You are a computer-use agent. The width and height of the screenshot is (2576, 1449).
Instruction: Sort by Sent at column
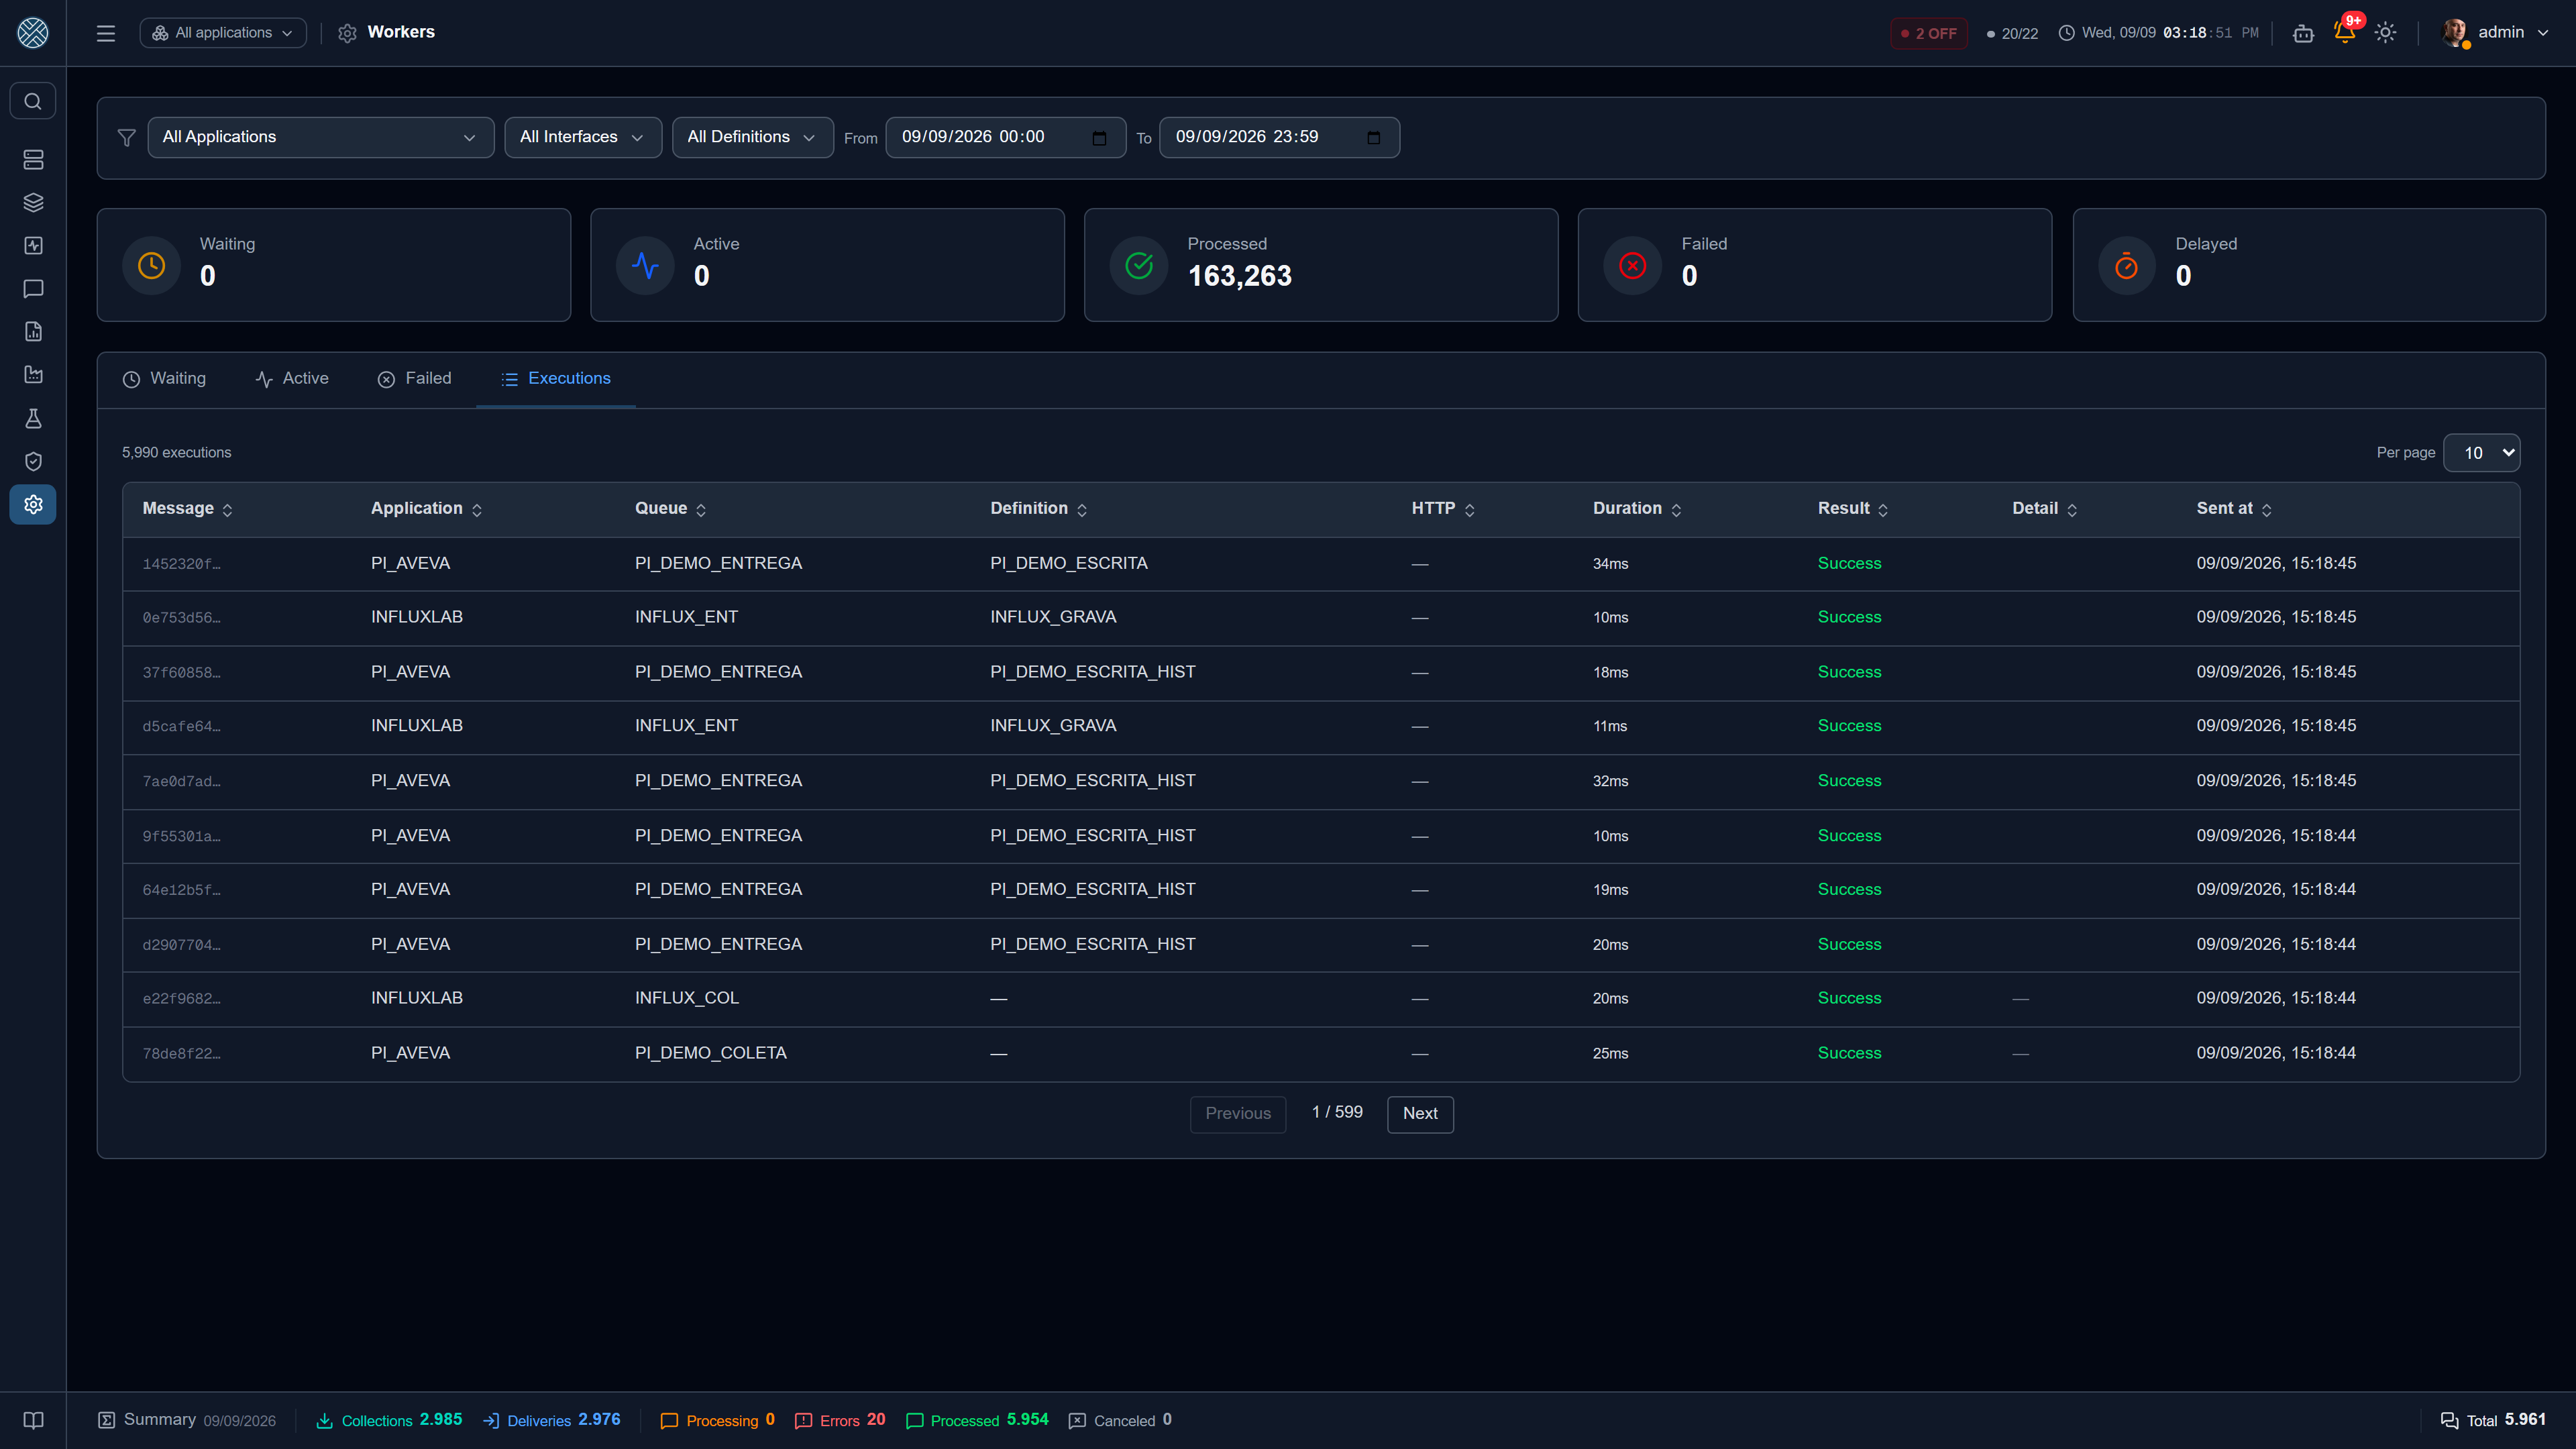(x=2233, y=509)
